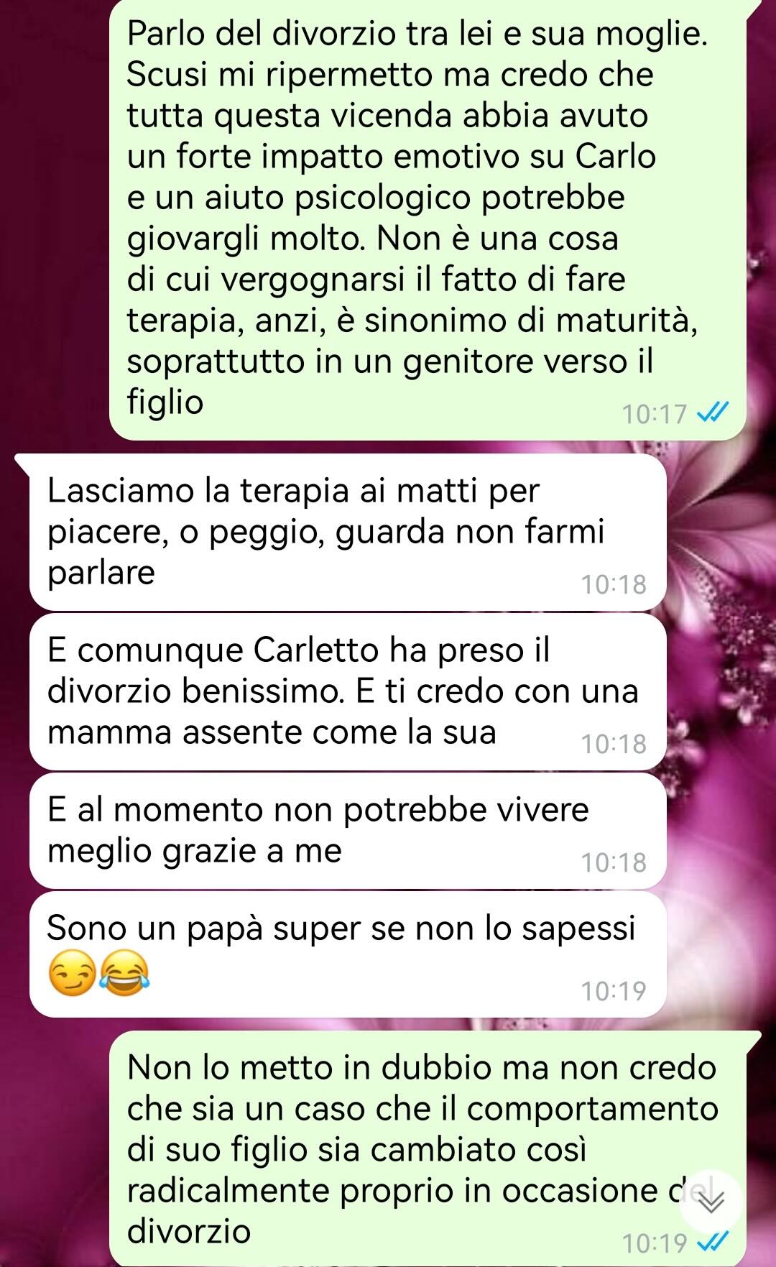Tap 10:19 timestamp on last sent message
Viewport: 776px width, 1267px height.
pos(654,1243)
